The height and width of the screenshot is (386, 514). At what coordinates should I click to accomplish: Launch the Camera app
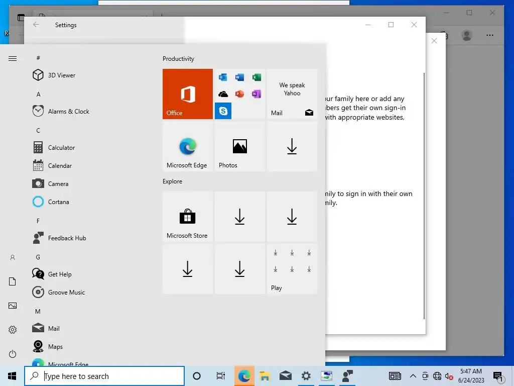(87, 183)
